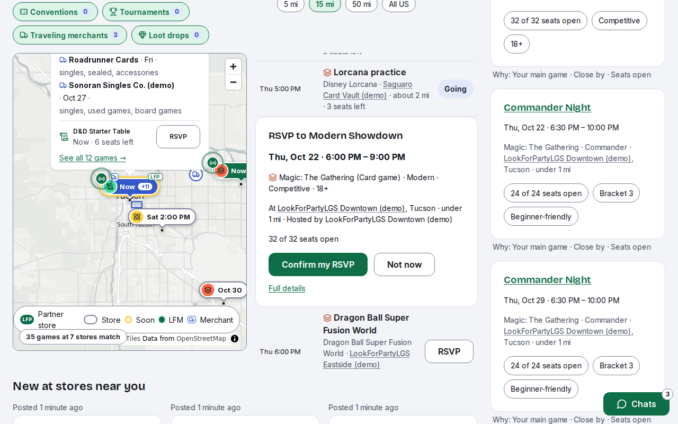The height and width of the screenshot is (424, 678).
Task: Open LookForPartyLGS Downtown link in RSVP panel
Action: click(x=341, y=208)
